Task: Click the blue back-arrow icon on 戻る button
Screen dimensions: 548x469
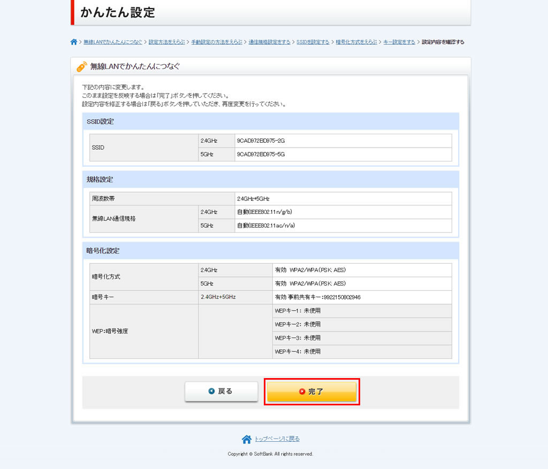Action: pos(211,391)
